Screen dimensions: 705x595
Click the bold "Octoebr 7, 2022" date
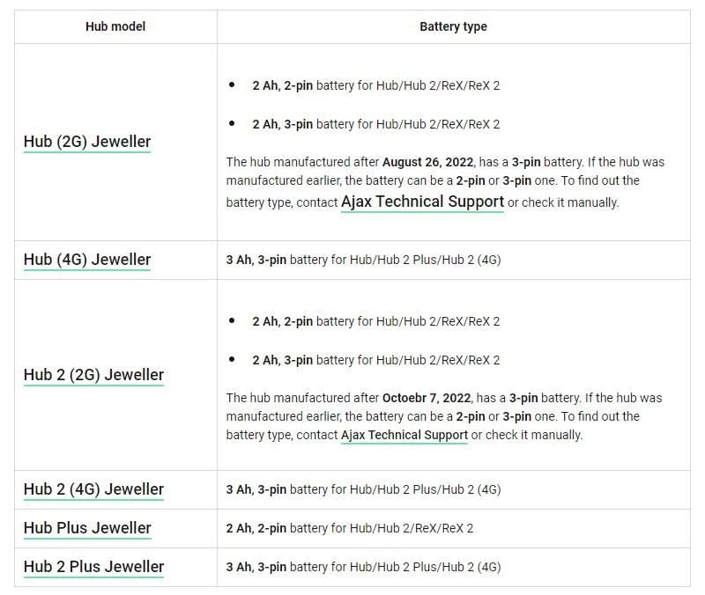pyautogui.click(x=427, y=398)
